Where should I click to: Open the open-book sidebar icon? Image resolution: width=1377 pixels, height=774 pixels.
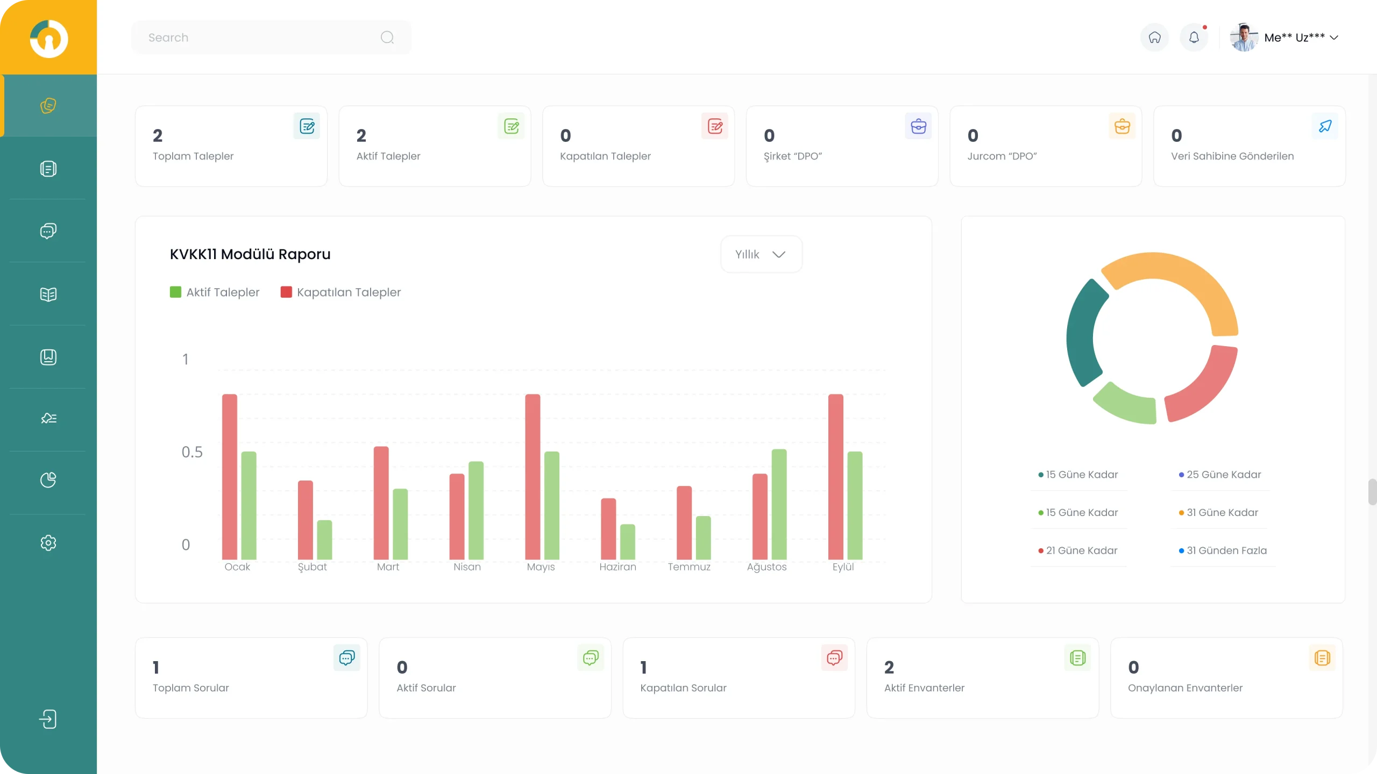click(48, 295)
